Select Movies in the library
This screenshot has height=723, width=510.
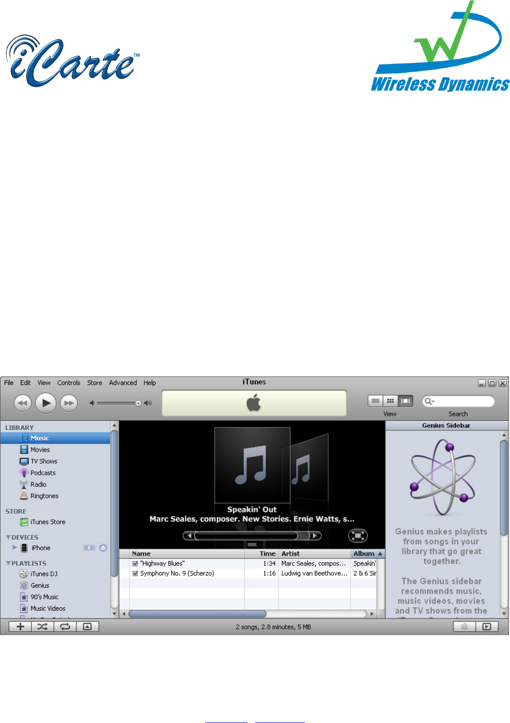[x=55, y=450]
